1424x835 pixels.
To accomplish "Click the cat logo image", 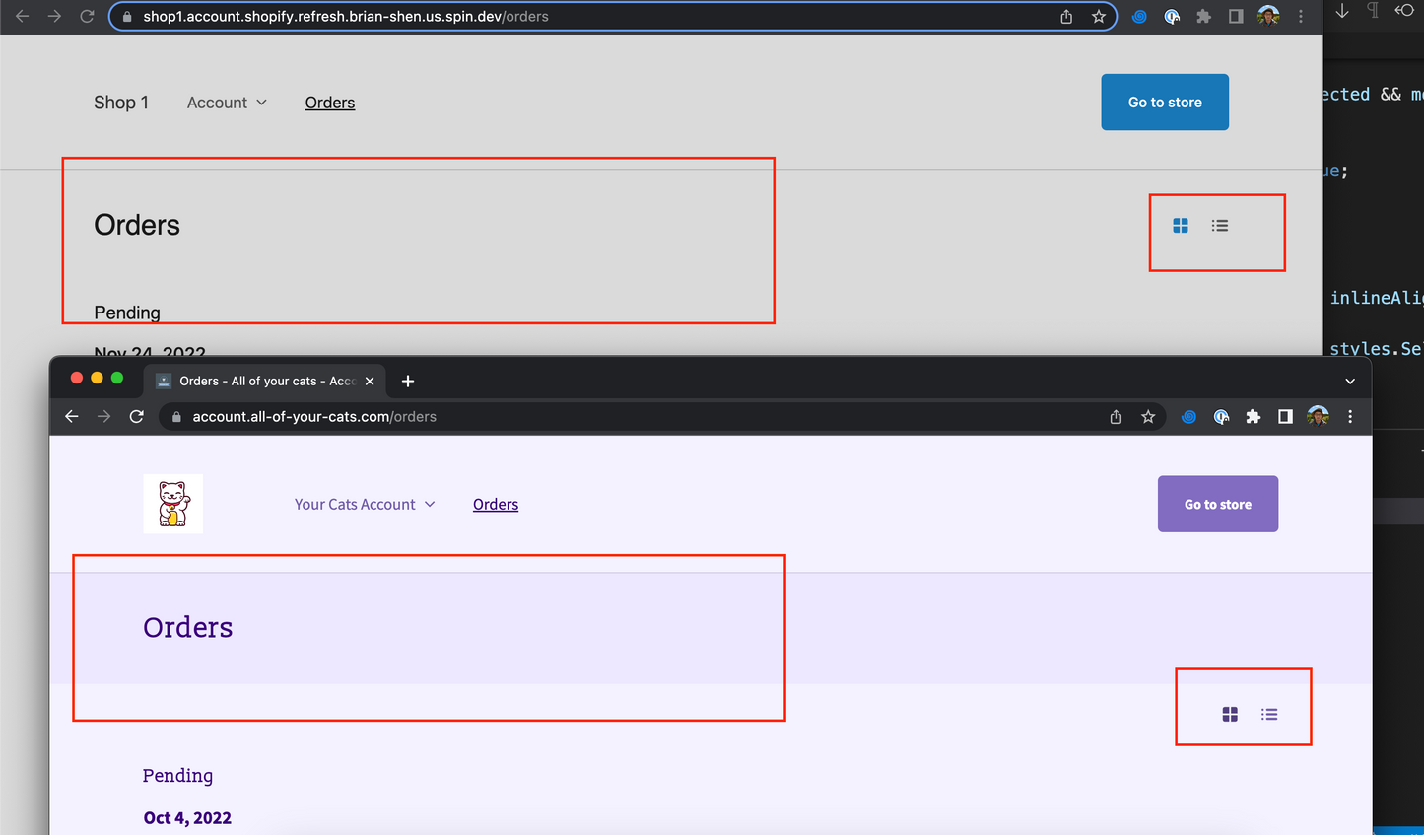I will 173,504.
